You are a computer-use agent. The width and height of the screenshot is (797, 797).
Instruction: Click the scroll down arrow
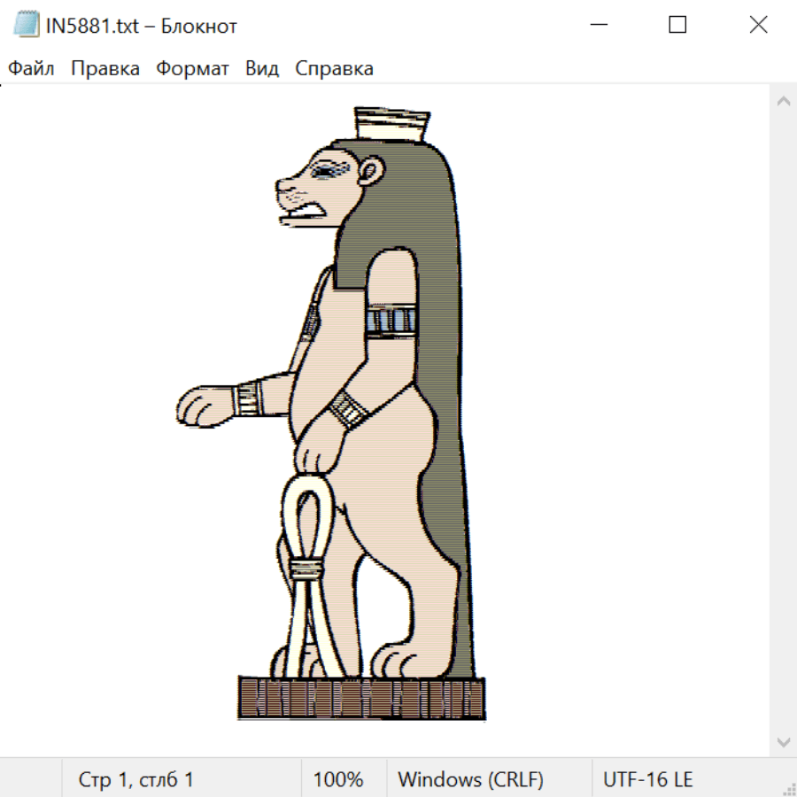point(783,741)
